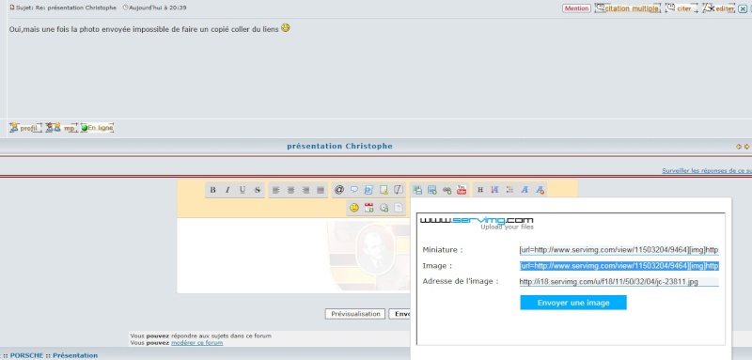Open the date and time insert icon
This screenshot has height=360, width=752.
tap(368, 208)
